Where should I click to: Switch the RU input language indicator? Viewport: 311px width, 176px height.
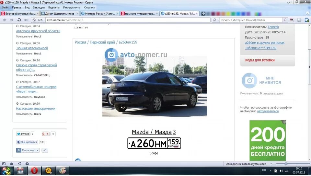point(264,170)
